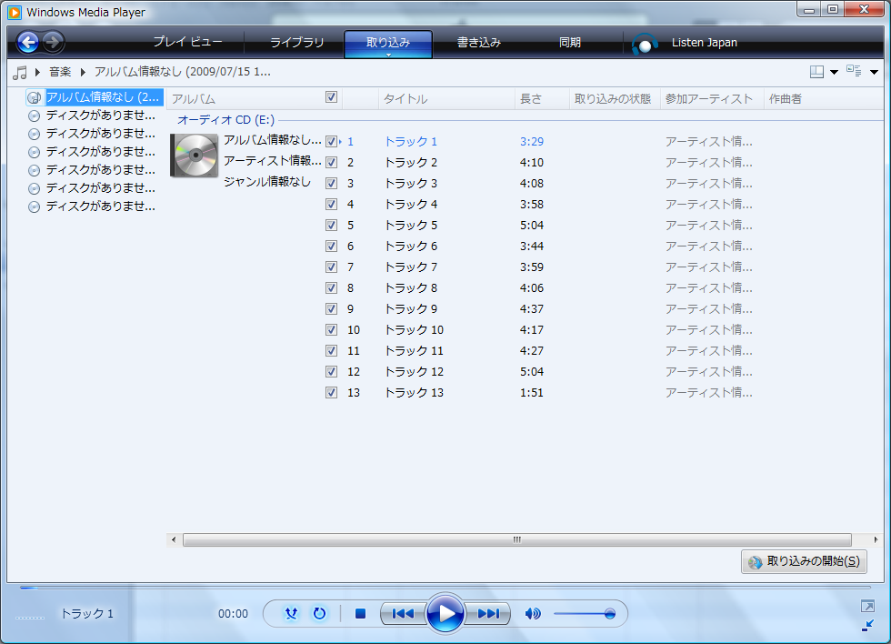Image resolution: width=891 pixels, height=644 pixels.
Task: Select トラック 6 title
Action: [411, 247]
